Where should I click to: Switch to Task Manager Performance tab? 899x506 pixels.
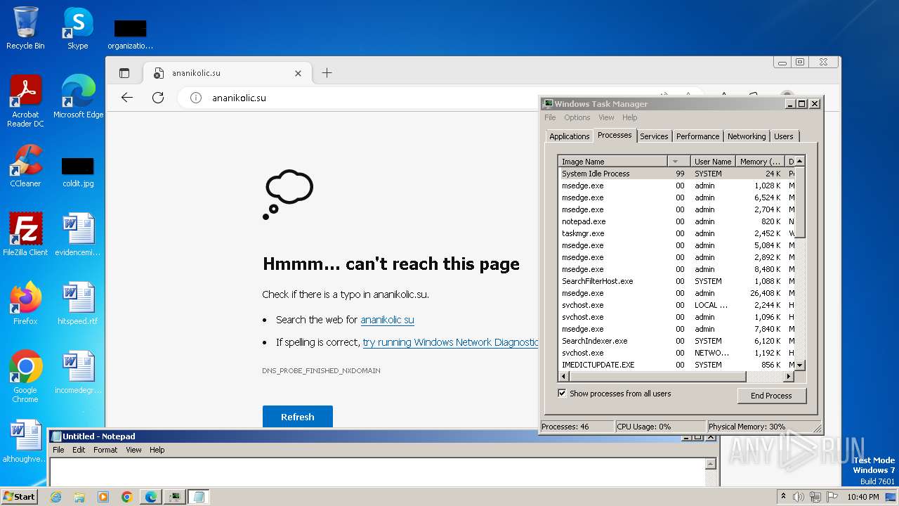[697, 136]
